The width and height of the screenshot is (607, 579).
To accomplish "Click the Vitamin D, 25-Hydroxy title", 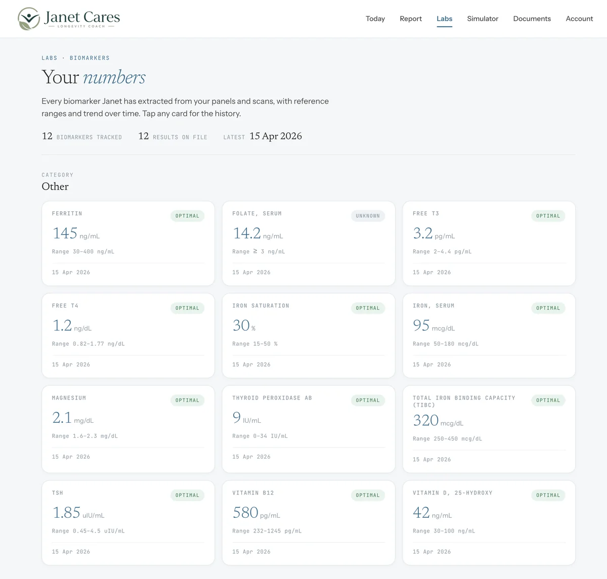I will pos(453,493).
